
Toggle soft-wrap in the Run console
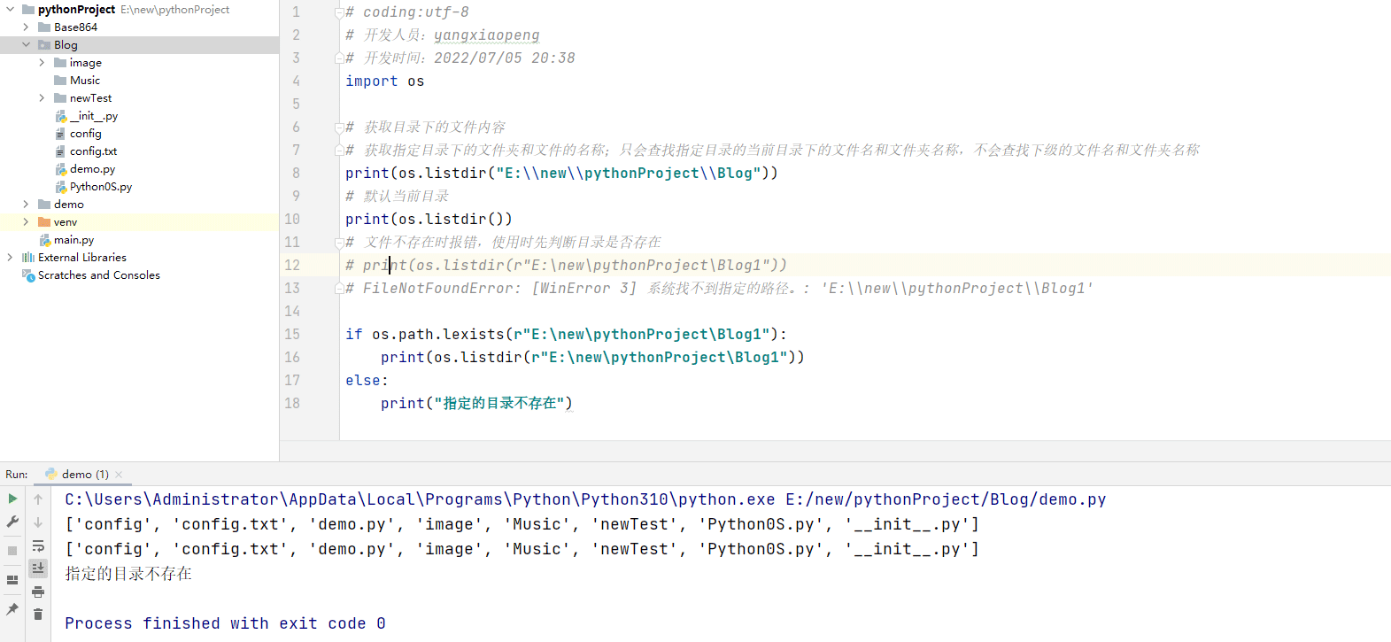(x=38, y=545)
